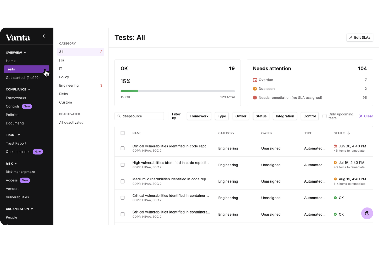Open the Engineering category
379x253 pixels.
(69, 85)
